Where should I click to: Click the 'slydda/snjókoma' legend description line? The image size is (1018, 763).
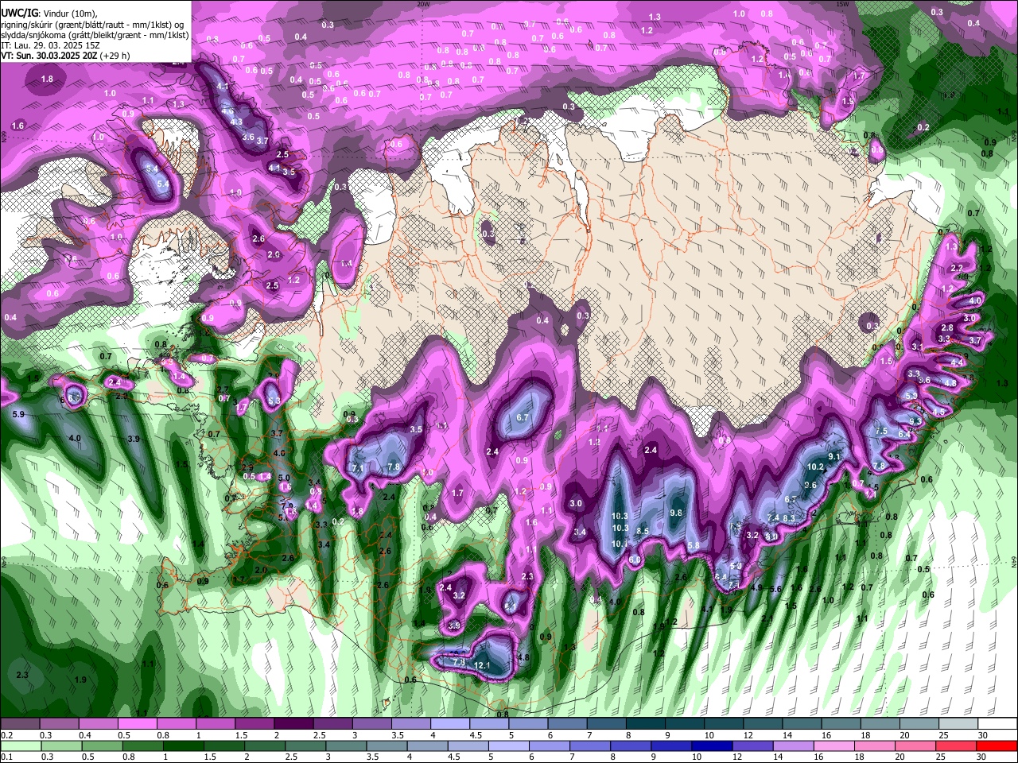[x=95, y=35]
